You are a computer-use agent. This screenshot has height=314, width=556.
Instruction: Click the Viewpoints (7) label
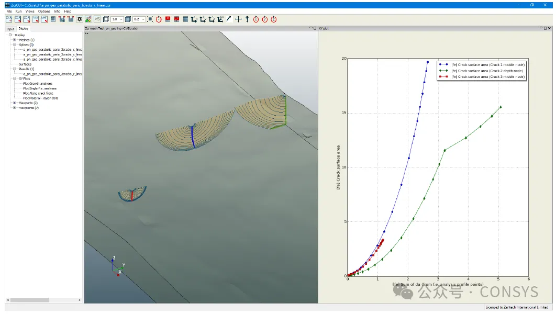(29, 108)
